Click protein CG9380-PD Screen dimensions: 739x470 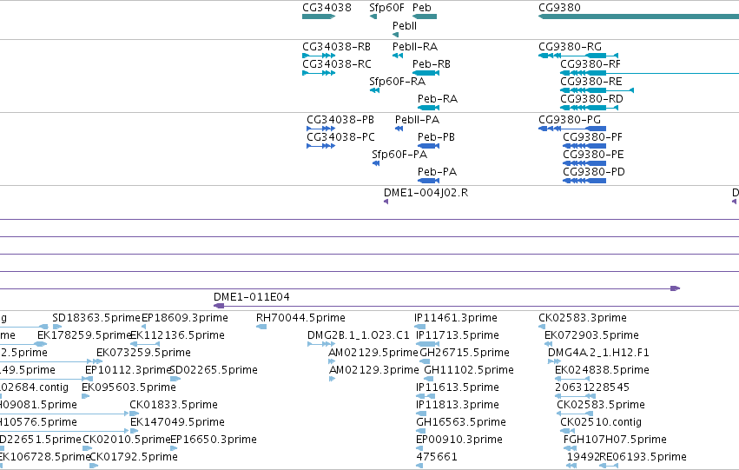click(584, 181)
